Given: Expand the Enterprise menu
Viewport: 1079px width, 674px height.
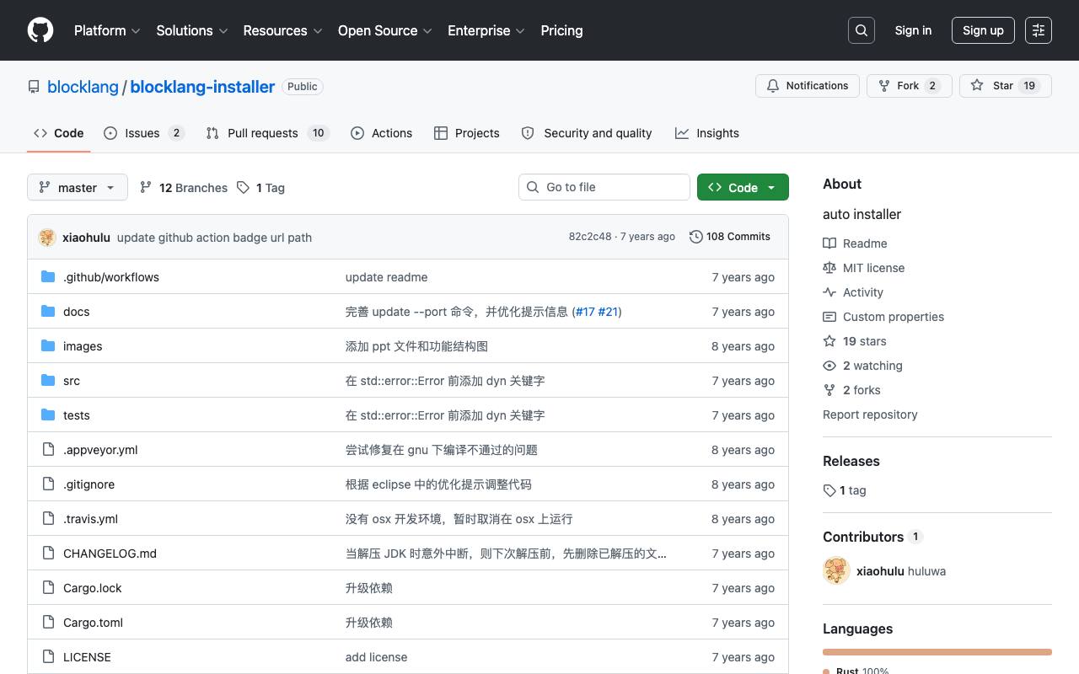Looking at the screenshot, I should (486, 30).
